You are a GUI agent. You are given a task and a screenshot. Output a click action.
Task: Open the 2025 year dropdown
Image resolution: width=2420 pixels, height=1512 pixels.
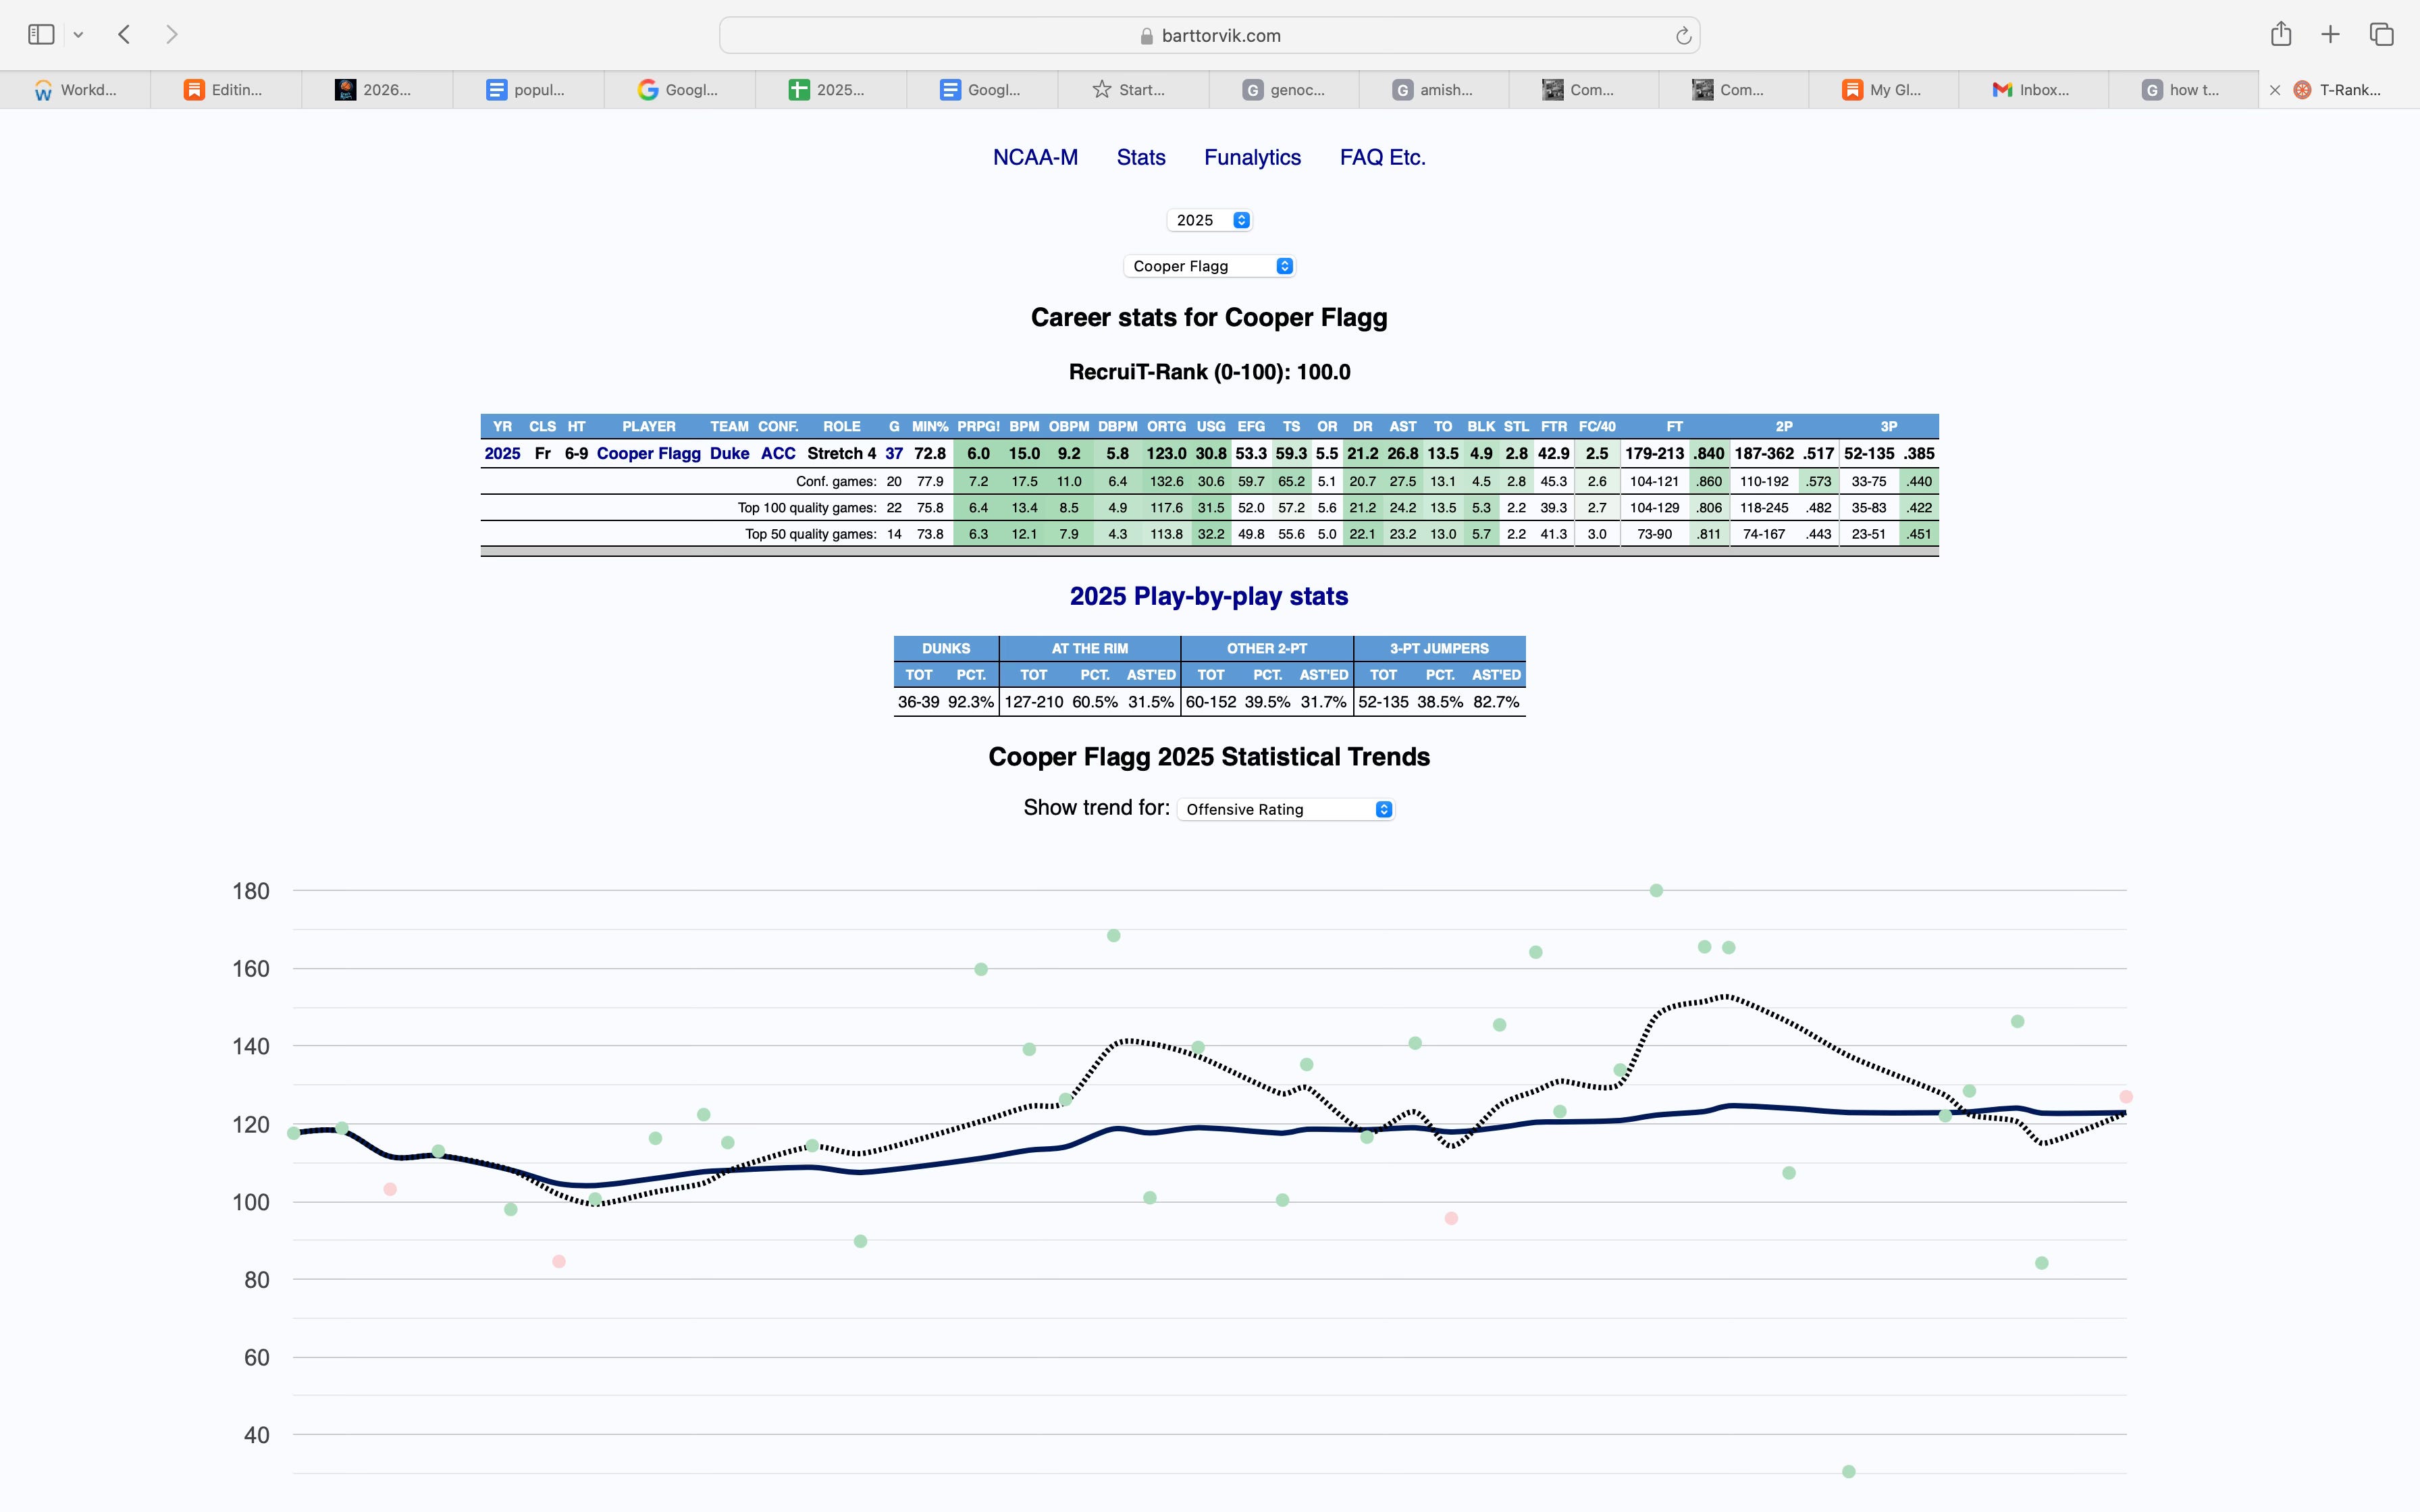pyautogui.click(x=1209, y=220)
